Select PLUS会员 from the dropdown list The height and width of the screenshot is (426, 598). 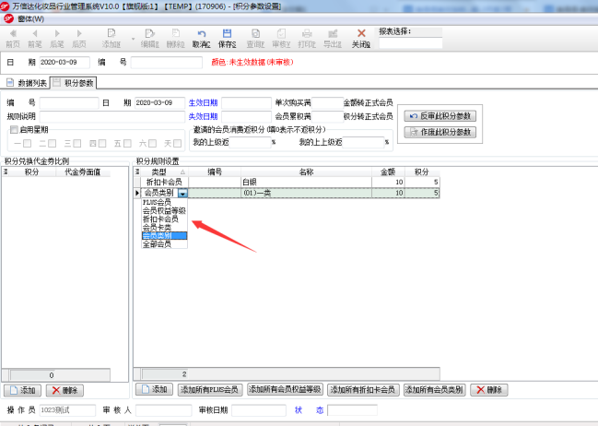pyautogui.click(x=164, y=202)
